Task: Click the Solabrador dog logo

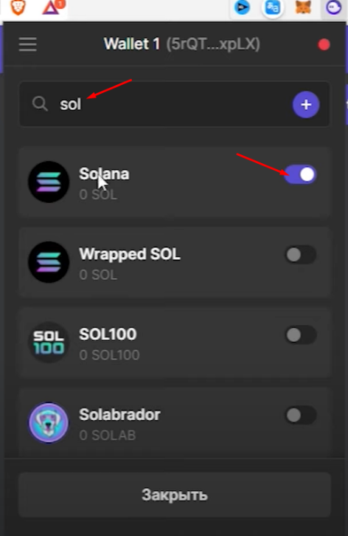Action: 49,422
